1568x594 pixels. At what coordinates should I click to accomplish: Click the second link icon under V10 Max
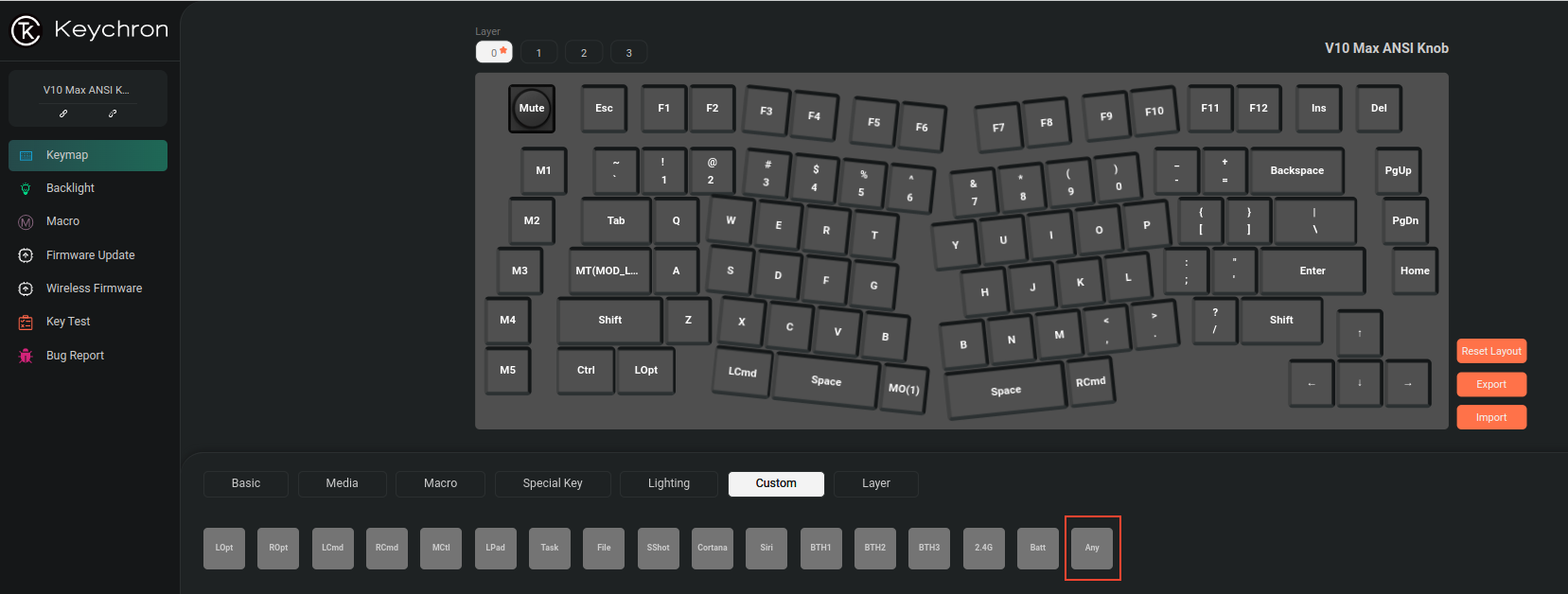[113, 114]
